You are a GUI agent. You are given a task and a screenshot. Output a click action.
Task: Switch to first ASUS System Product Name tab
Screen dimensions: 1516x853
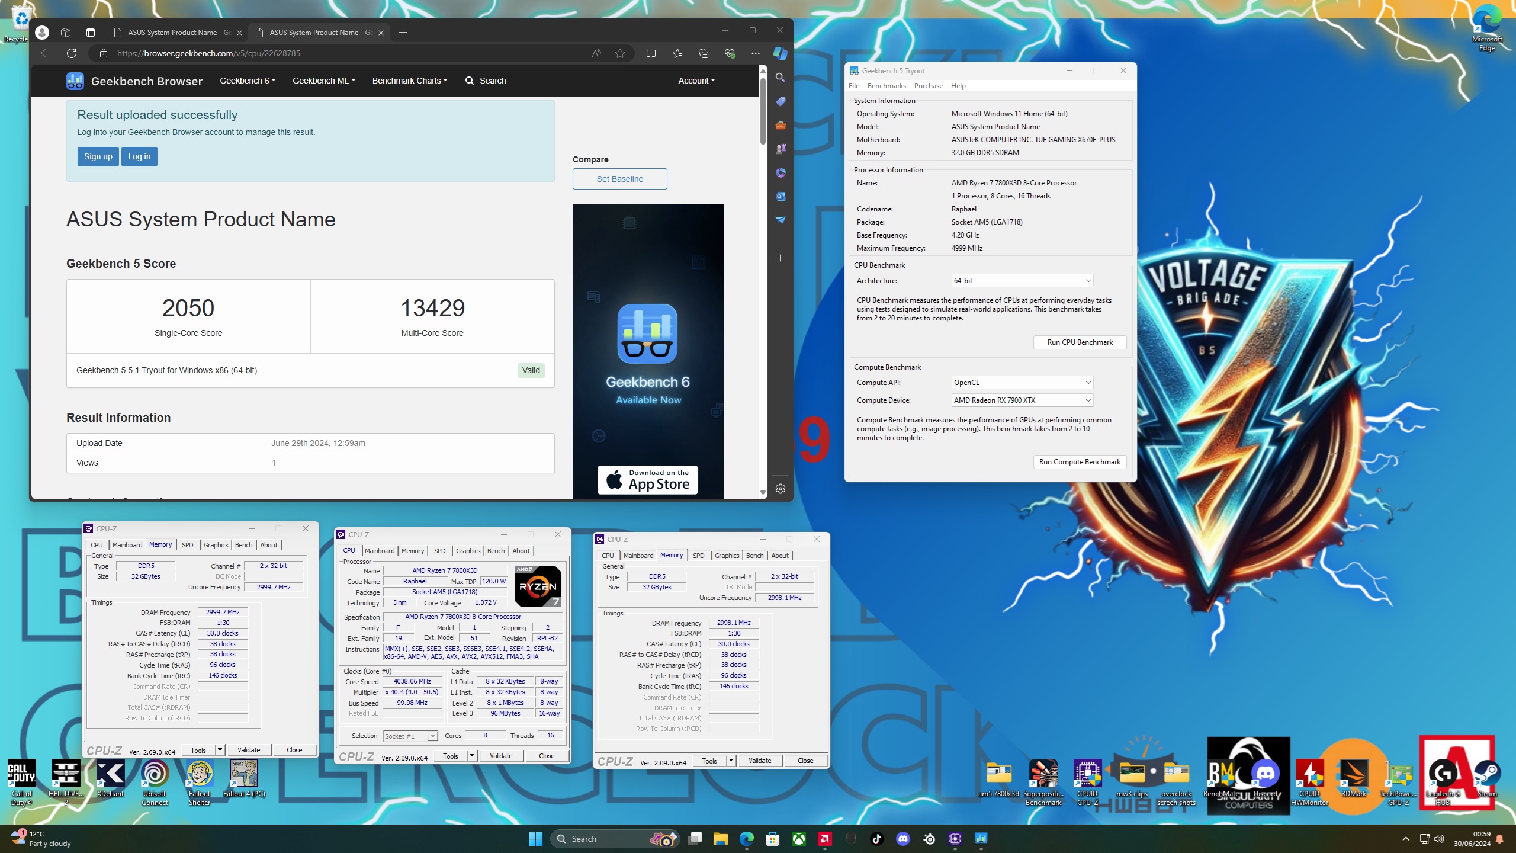[x=178, y=33]
